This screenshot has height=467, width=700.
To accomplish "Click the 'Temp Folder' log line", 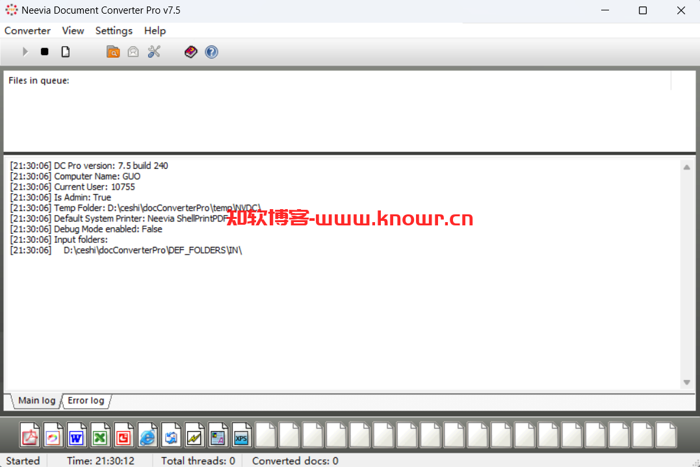I will point(135,208).
